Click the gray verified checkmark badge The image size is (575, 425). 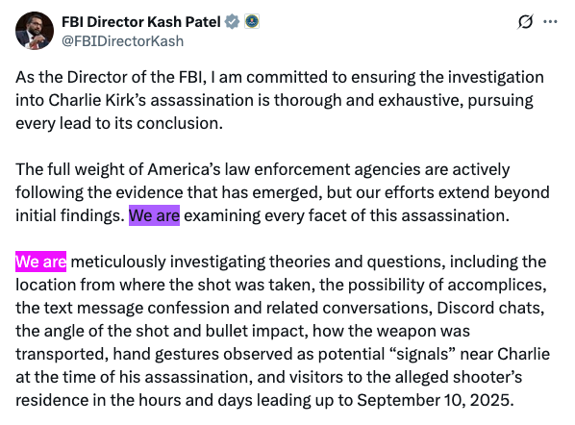(x=232, y=22)
